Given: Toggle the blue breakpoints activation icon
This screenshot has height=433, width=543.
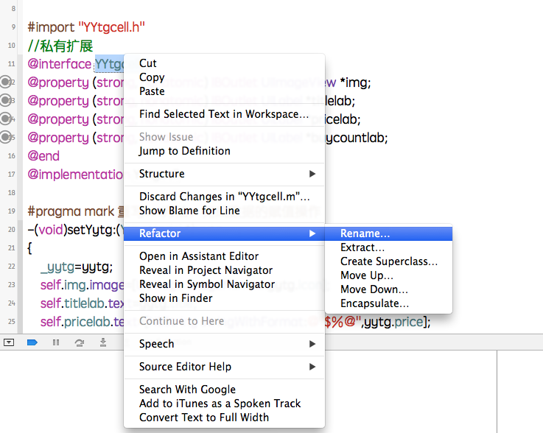Looking at the screenshot, I should (32, 342).
